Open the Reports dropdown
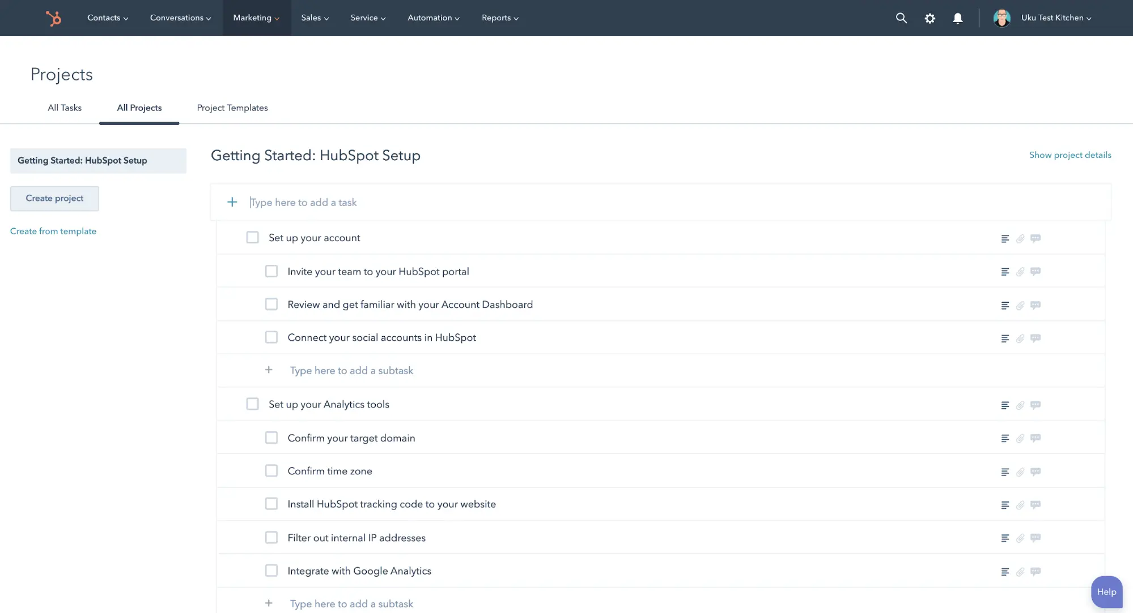Image resolution: width=1133 pixels, height=613 pixels. point(499,18)
